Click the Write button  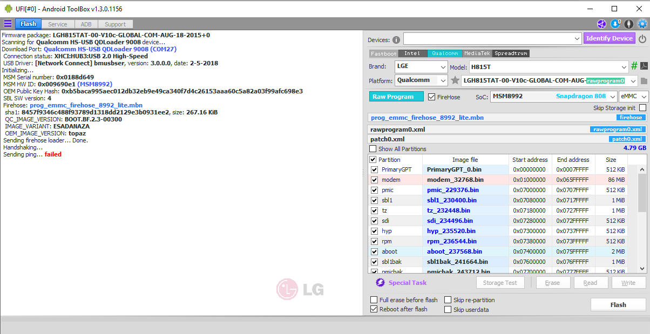pos(628,283)
